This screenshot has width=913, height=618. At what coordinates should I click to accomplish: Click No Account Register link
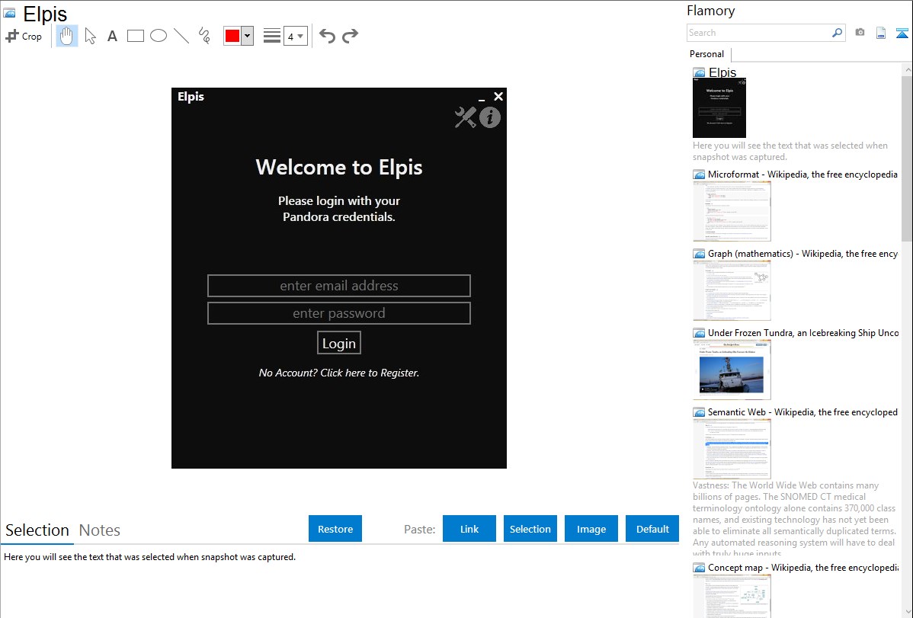339,373
